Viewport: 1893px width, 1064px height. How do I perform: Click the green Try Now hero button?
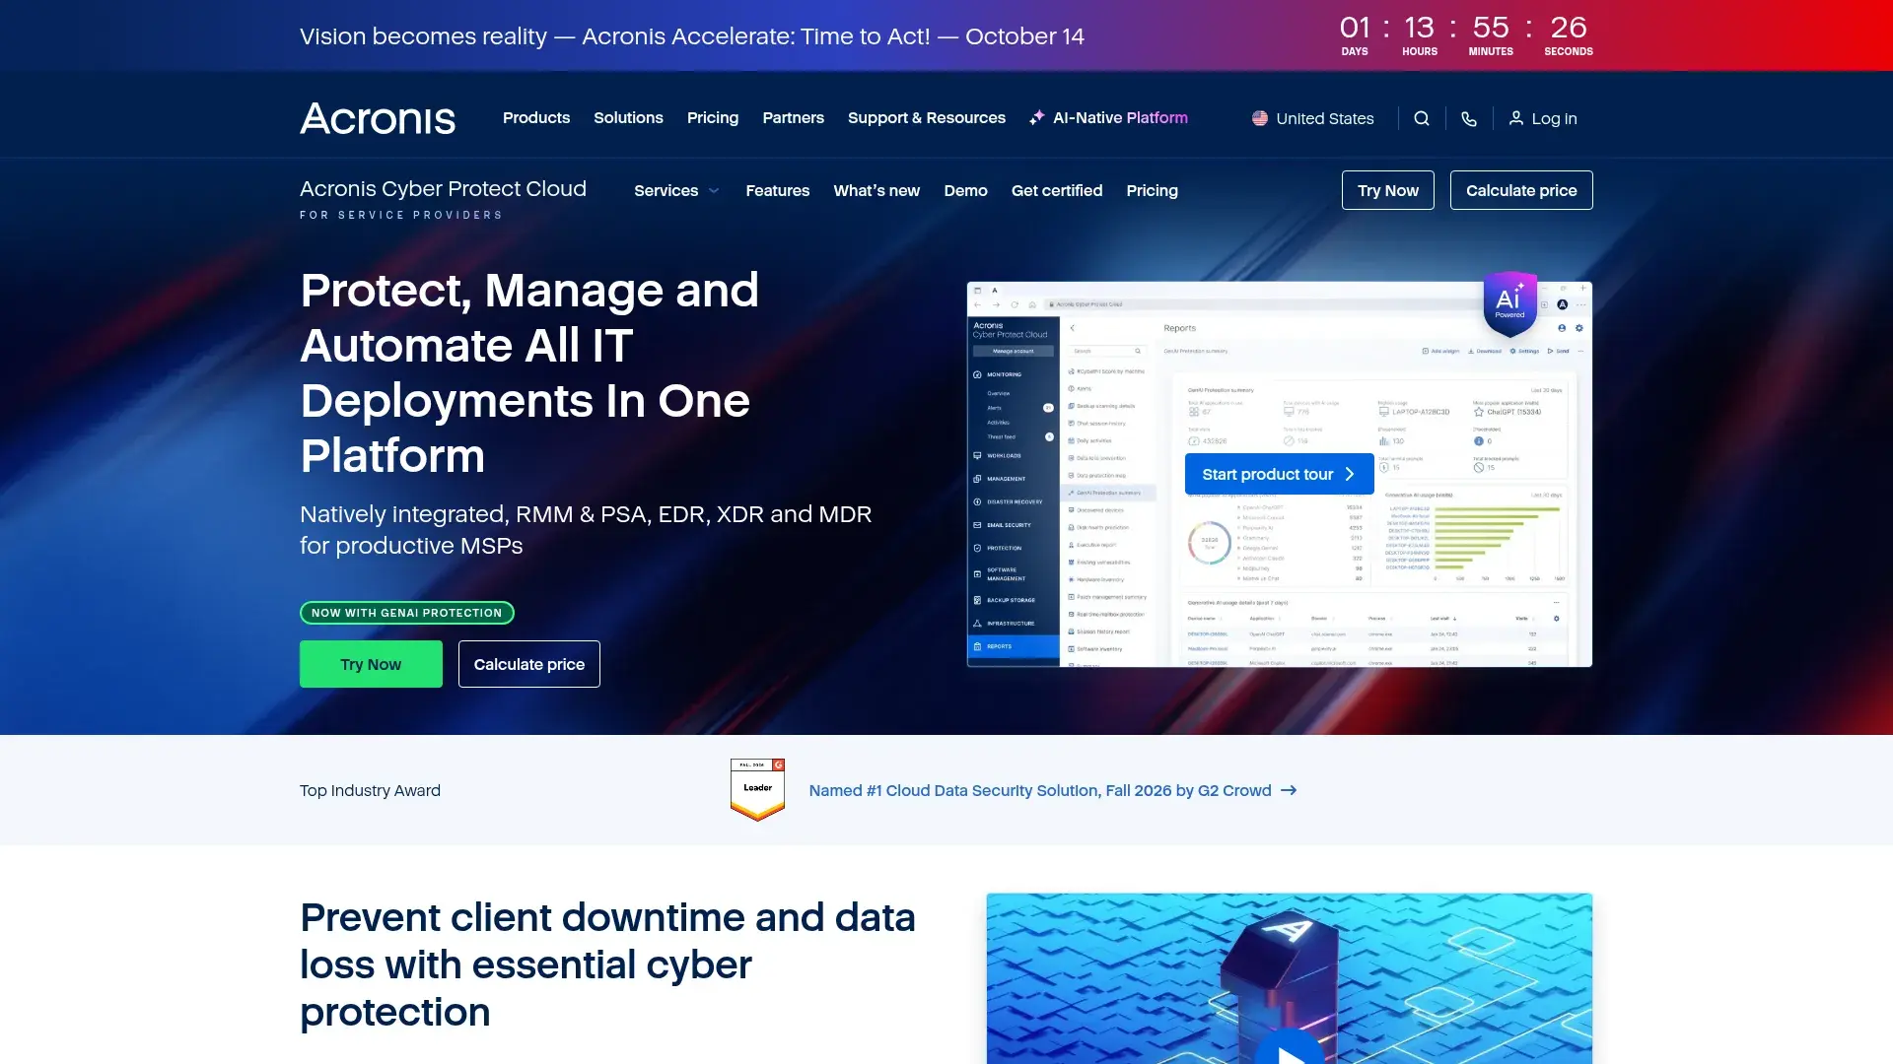(371, 664)
